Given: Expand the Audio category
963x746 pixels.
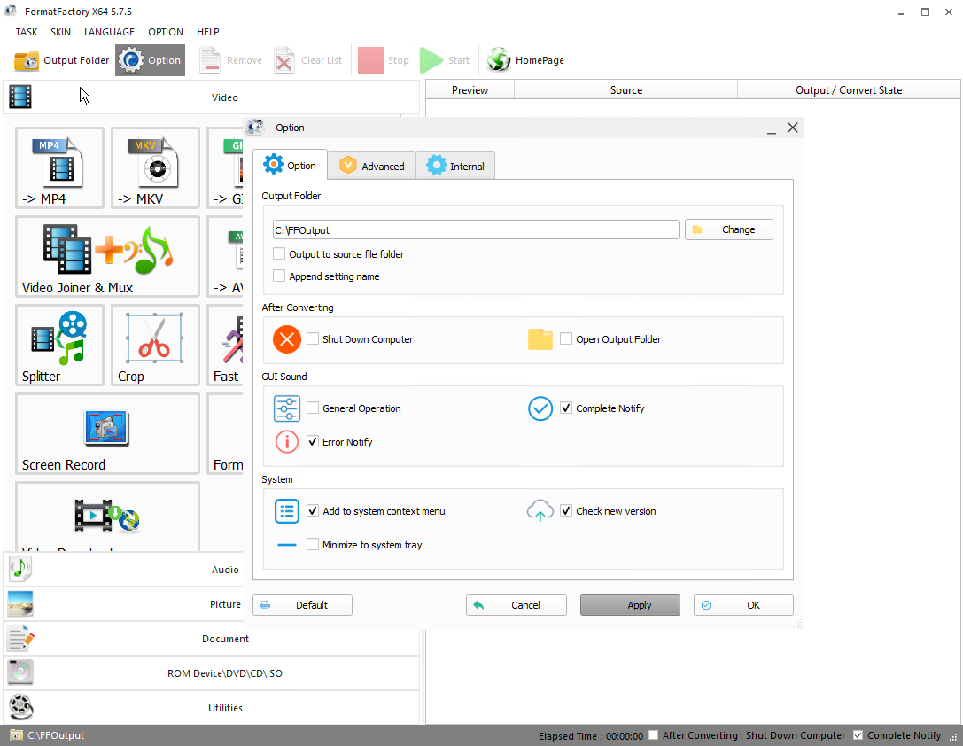Looking at the screenshot, I should (x=124, y=570).
